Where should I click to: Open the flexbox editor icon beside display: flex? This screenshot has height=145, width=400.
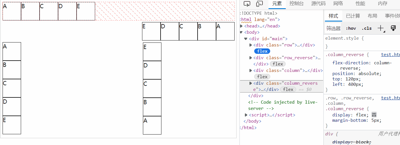[x=374, y=115]
